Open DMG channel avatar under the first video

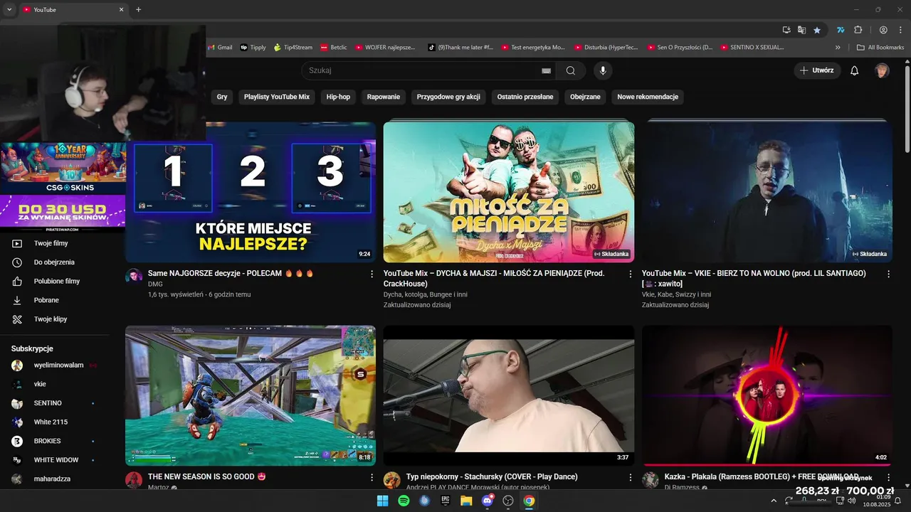tap(134, 277)
